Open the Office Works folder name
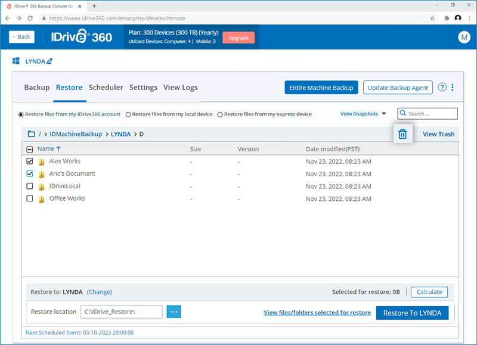 point(67,198)
